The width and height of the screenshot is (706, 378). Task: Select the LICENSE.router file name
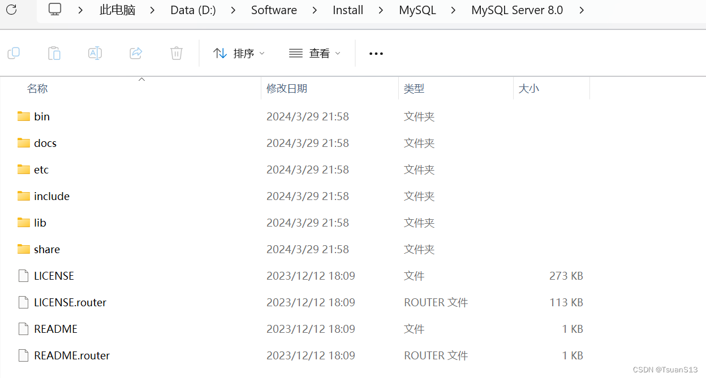point(70,302)
